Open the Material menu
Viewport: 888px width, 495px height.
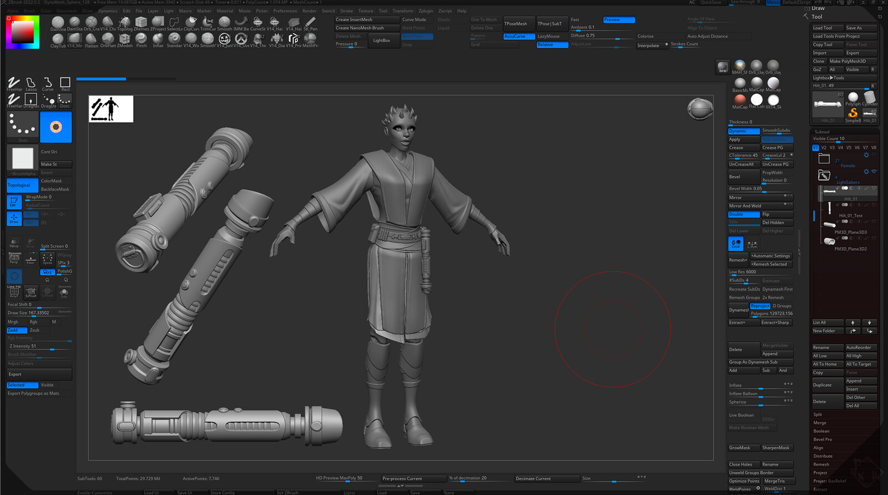click(x=225, y=11)
